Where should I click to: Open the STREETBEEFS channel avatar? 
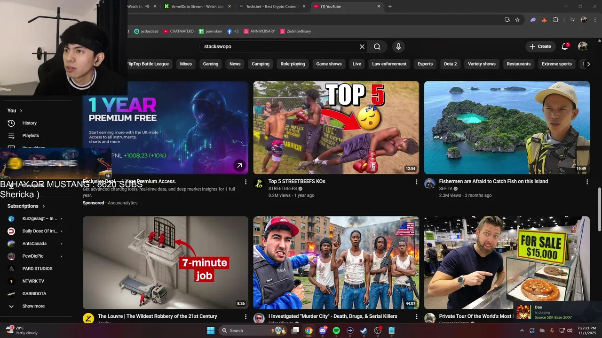pos(259,184)
